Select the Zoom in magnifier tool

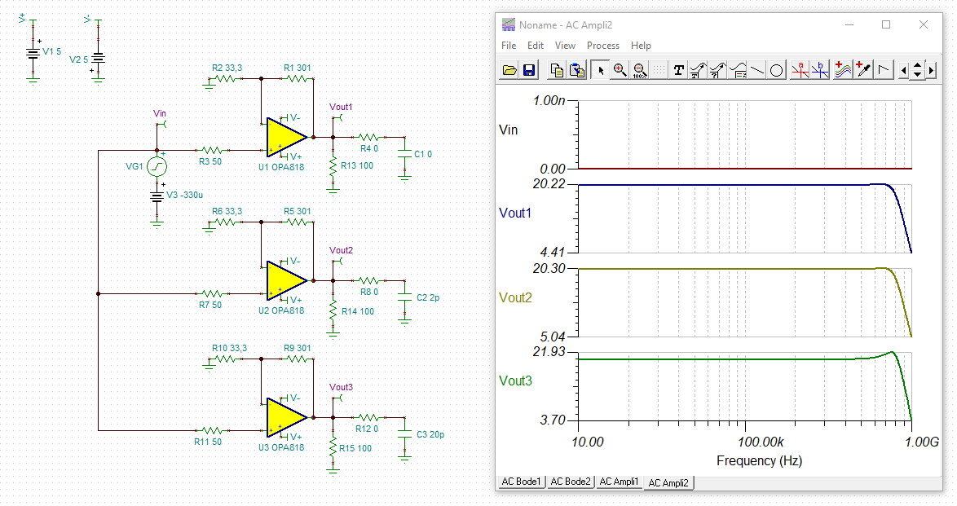620,70
